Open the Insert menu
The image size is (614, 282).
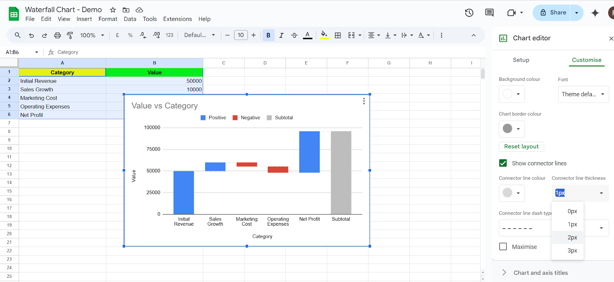(x=84, y=19)
